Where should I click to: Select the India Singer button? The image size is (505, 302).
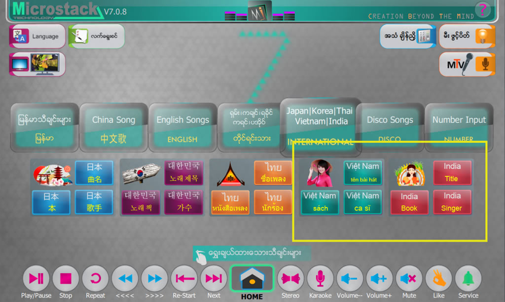pos(452,202)
